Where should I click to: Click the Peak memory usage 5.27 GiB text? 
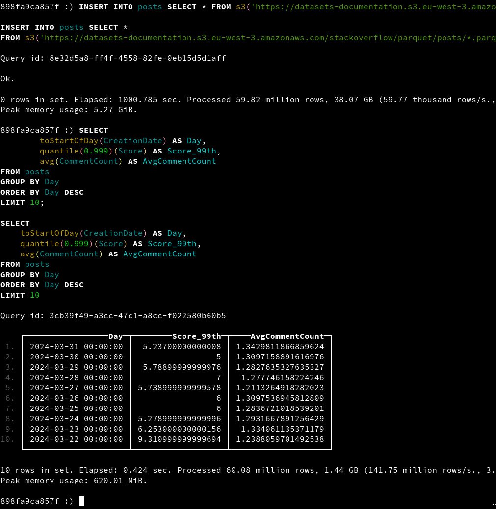click(x=69, y=110)
